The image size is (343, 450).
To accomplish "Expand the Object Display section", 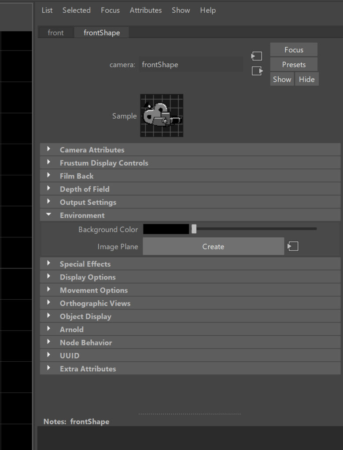I will pos(190,316).
